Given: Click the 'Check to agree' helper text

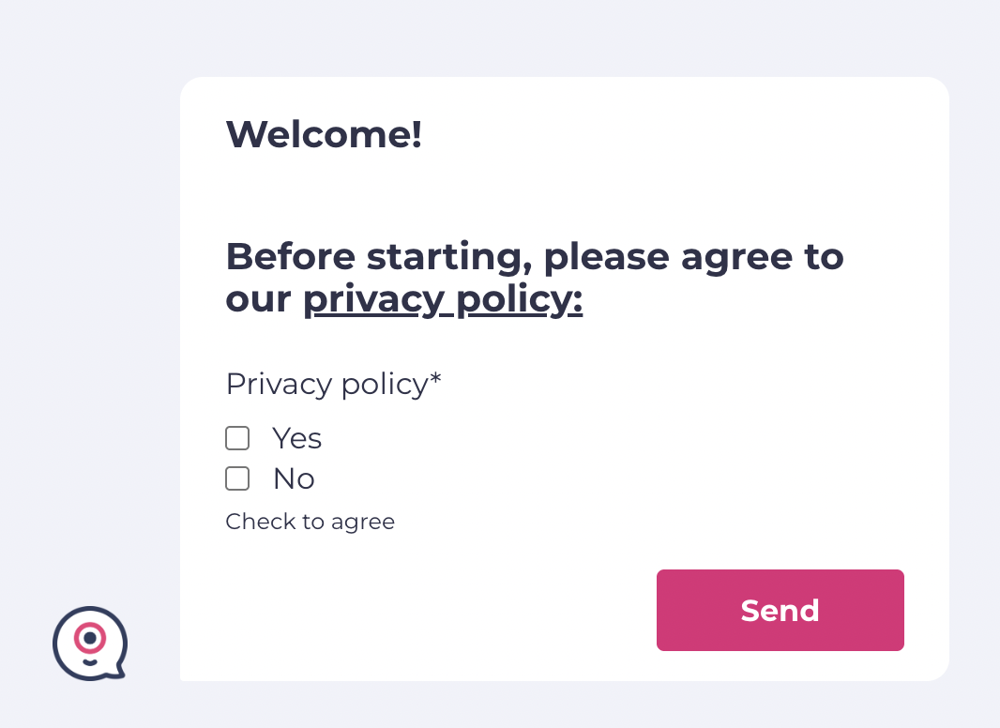Looking at the screenshot, I should click(x=310, y=522).
